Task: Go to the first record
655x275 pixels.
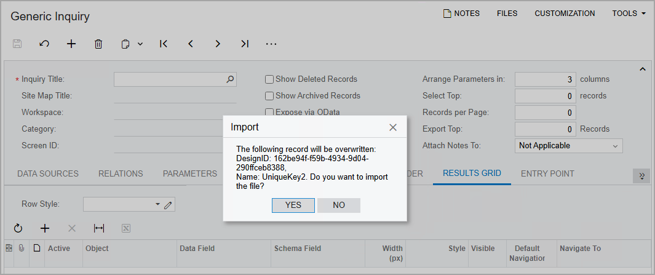Action: [164, 44]
